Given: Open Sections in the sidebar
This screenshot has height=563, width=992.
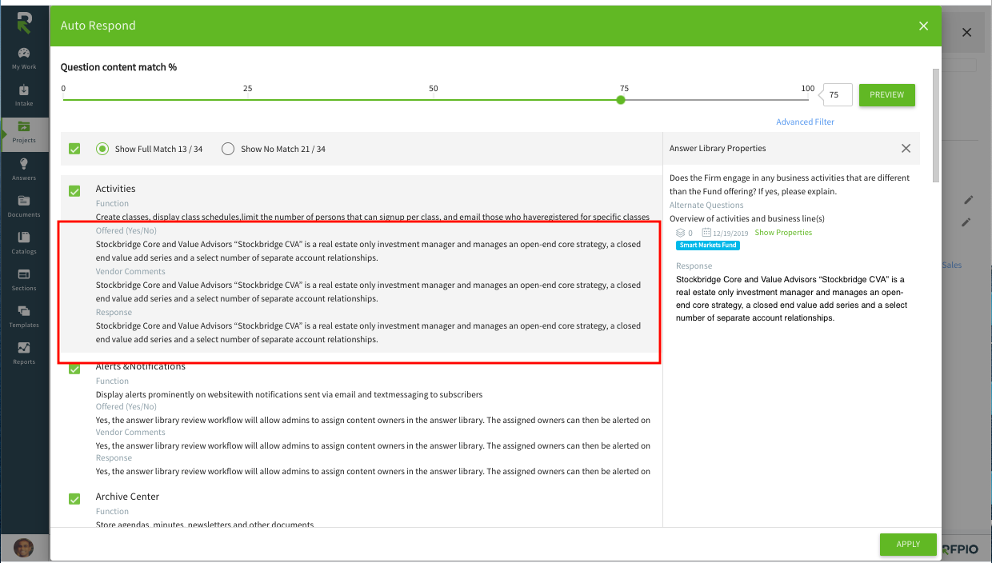Looking at the screenshot, I should click(24, 280).
